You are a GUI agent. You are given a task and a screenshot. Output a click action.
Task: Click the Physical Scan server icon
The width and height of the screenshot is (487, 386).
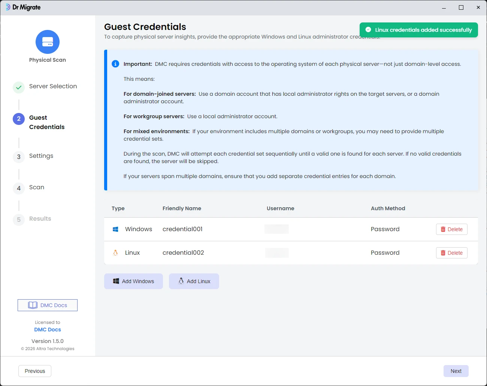[48, 42]
